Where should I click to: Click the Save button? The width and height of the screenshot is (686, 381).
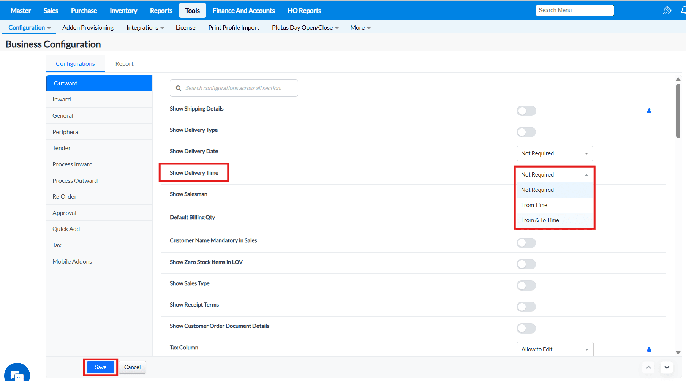click(x=101, y=367)
